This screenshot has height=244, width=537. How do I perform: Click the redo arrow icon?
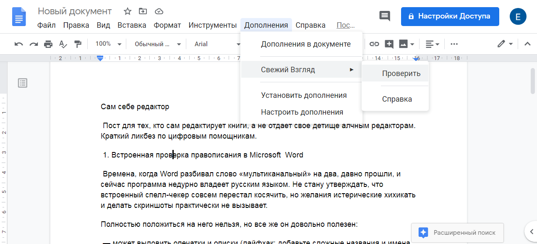(34, 44)
